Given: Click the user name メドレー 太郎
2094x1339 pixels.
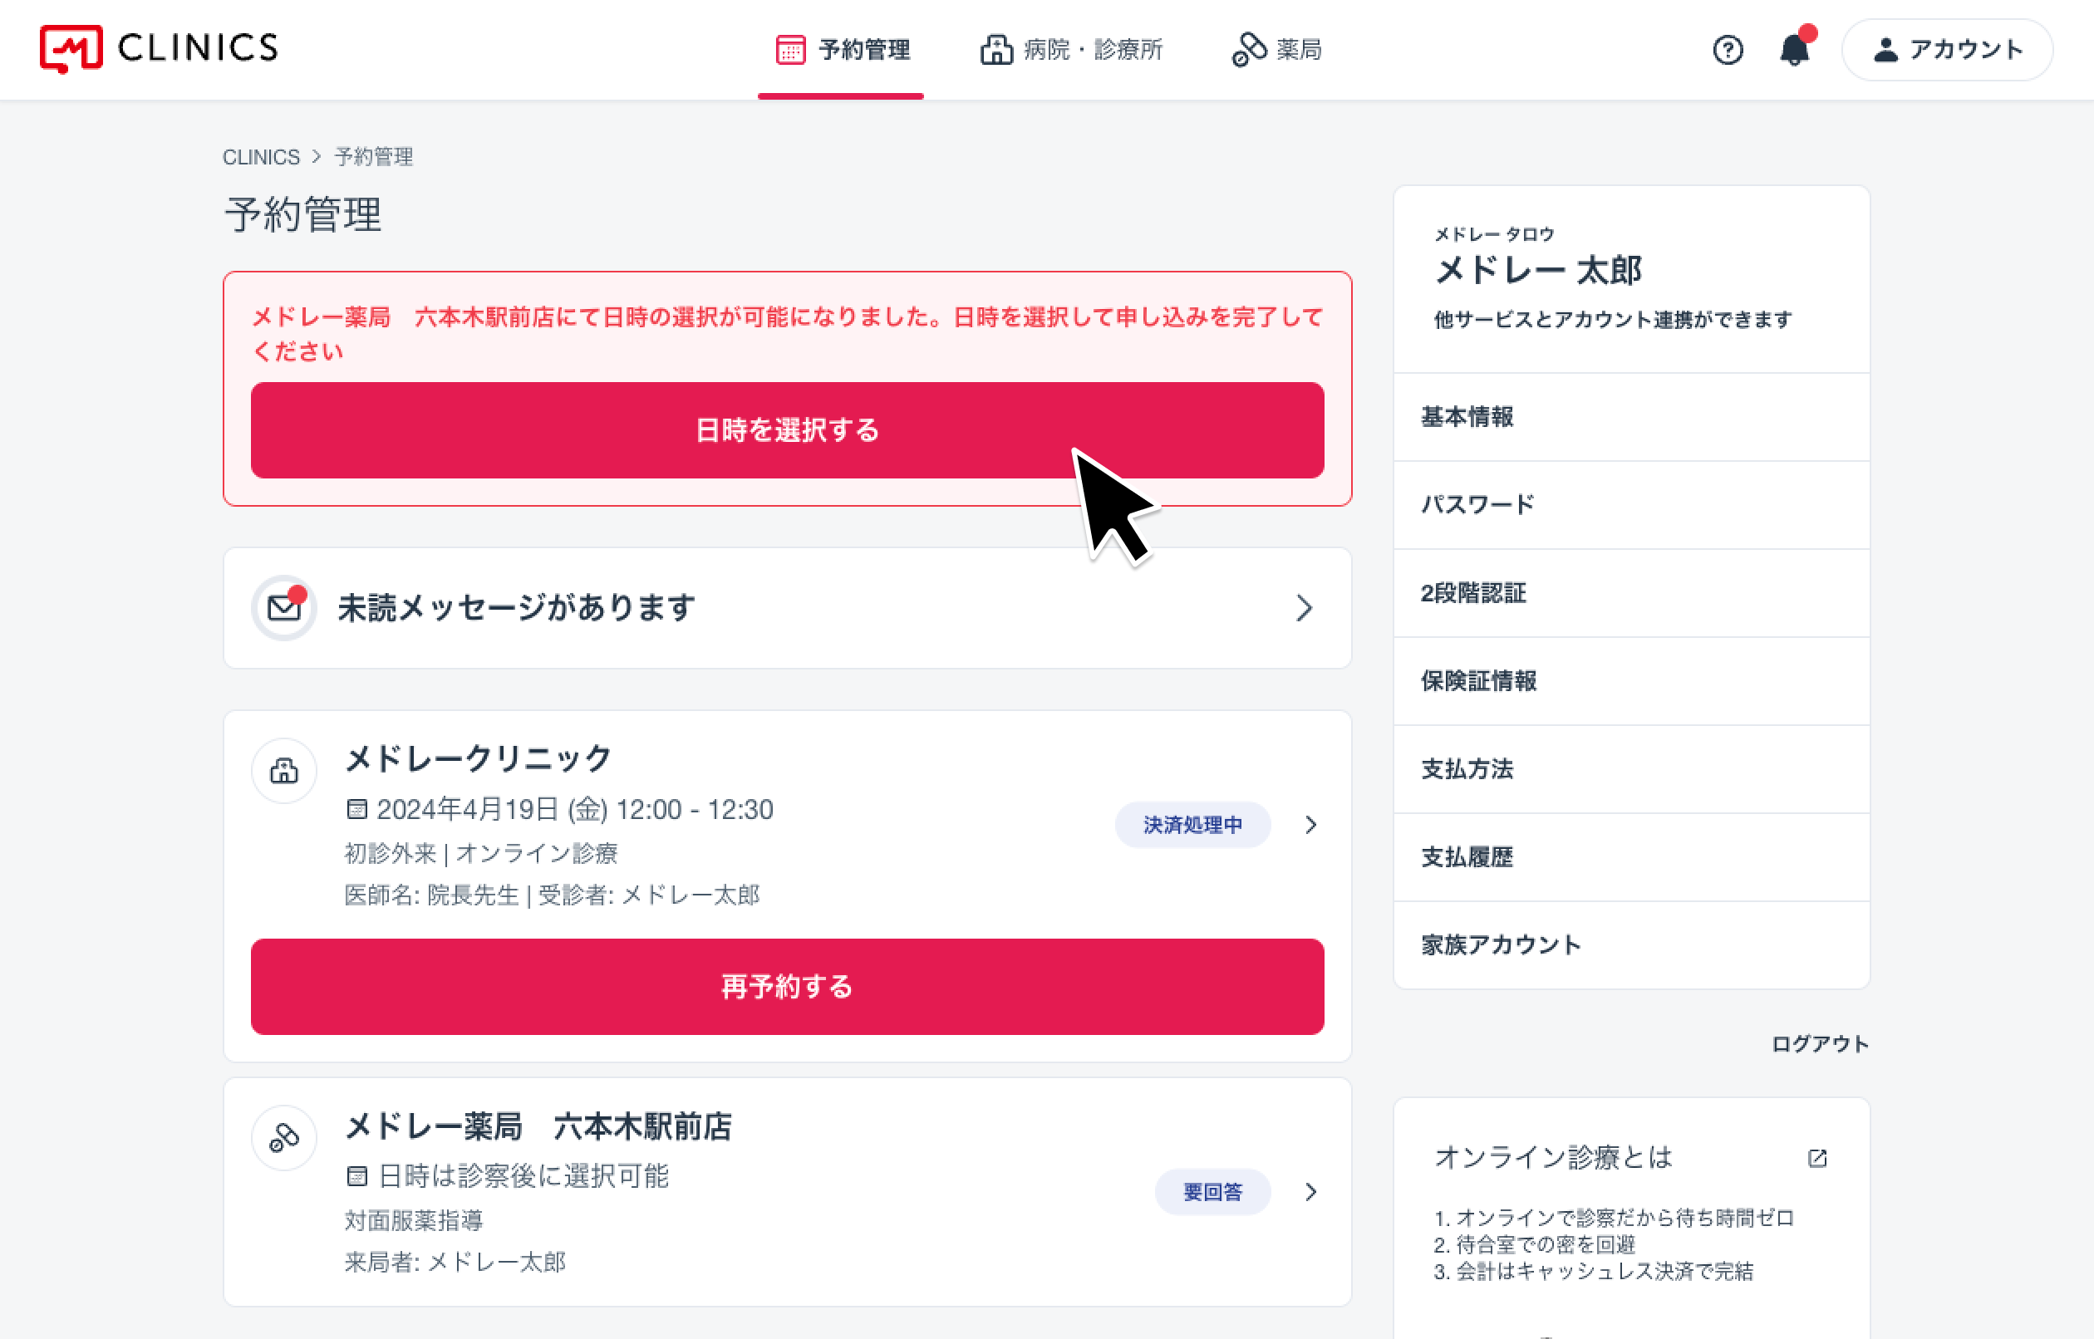Looking at the screenshot, I should pyautogui.click(x=1537, y=271).
